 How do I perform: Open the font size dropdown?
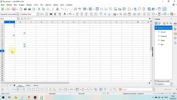(46, 14)
